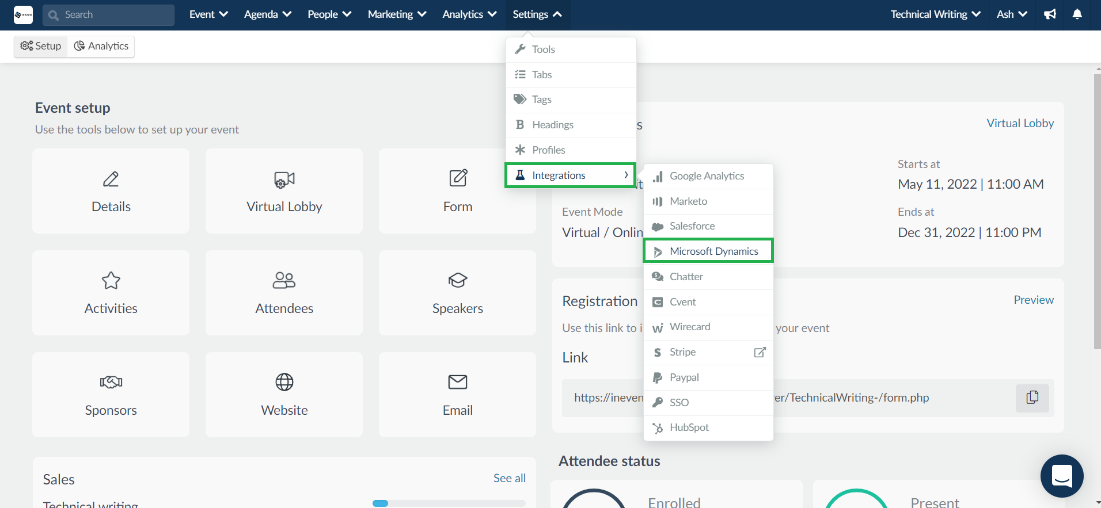Select Tabs in the Settings menu
This screenshot has height=508, width=1101.
coord(571,75)
